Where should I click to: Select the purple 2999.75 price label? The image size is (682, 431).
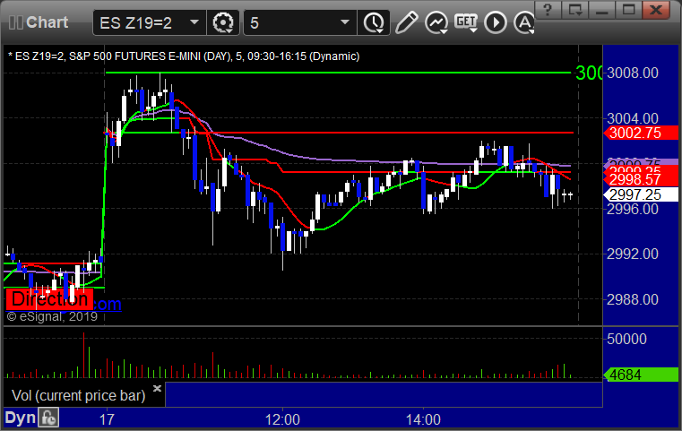click(641, 163)
